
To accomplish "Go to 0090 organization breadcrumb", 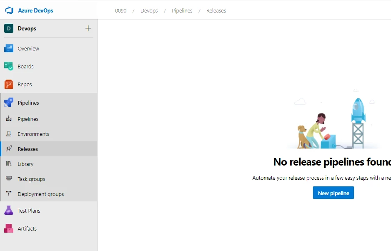I will 120,11.
